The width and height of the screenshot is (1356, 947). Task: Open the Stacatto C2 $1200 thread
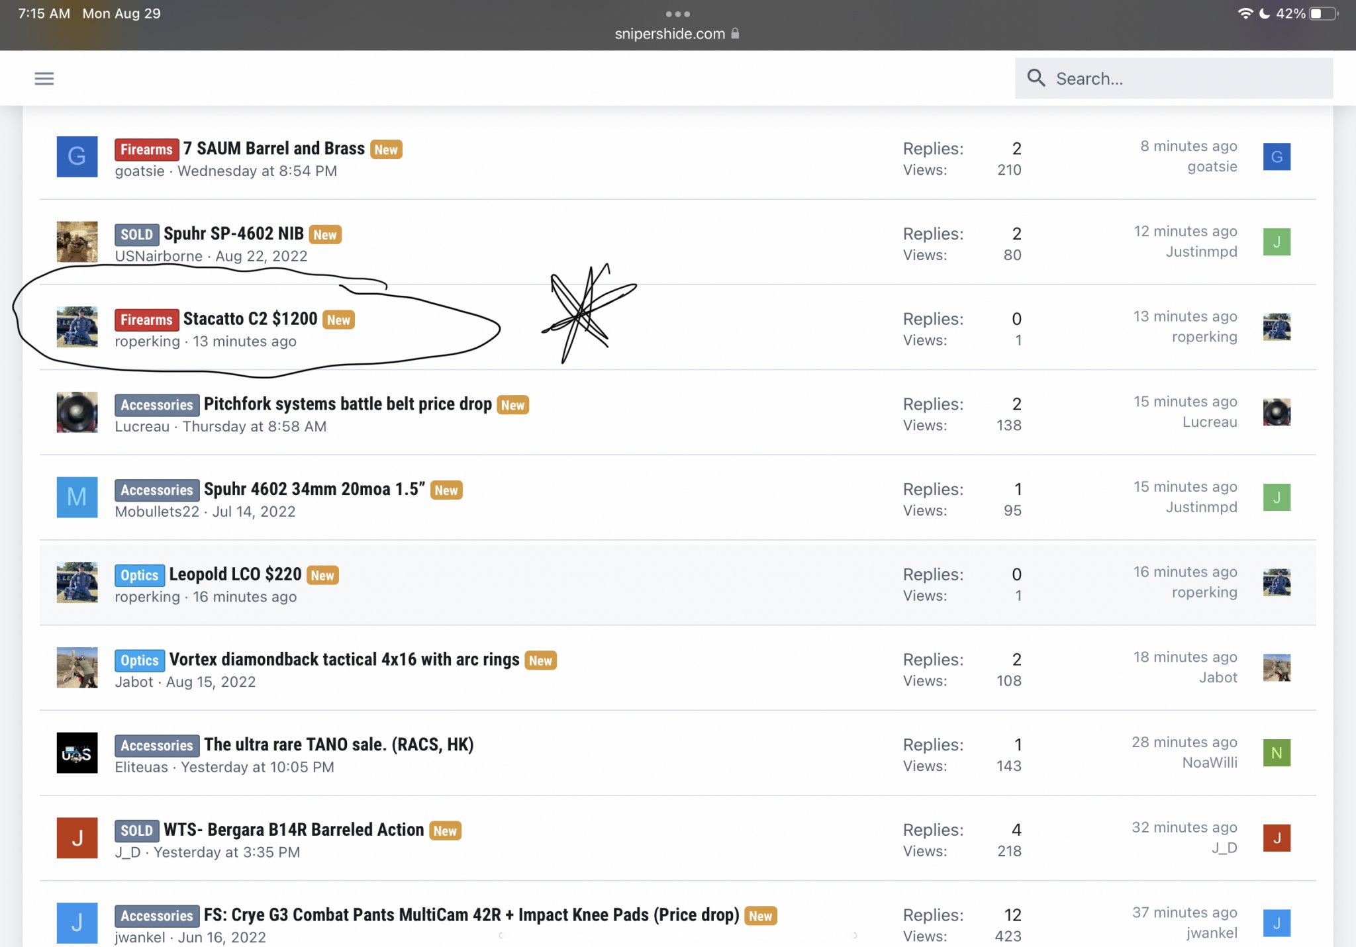click(250, 319)
